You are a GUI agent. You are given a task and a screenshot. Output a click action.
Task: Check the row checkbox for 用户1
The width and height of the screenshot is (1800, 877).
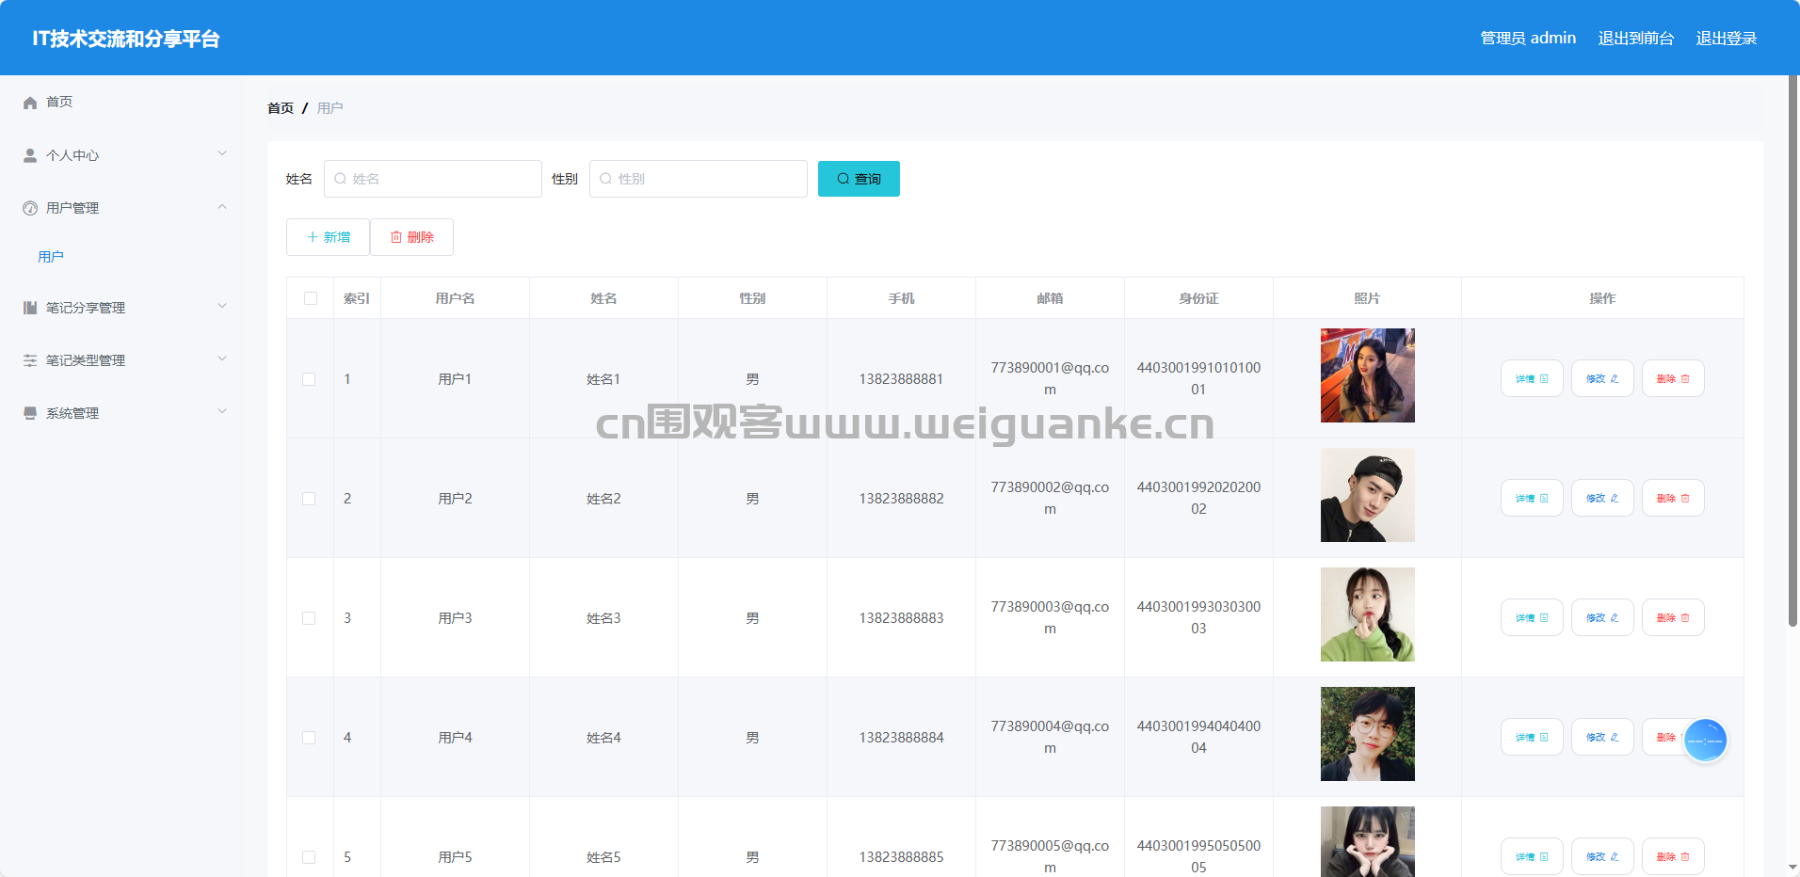click(x=309, y=379)
